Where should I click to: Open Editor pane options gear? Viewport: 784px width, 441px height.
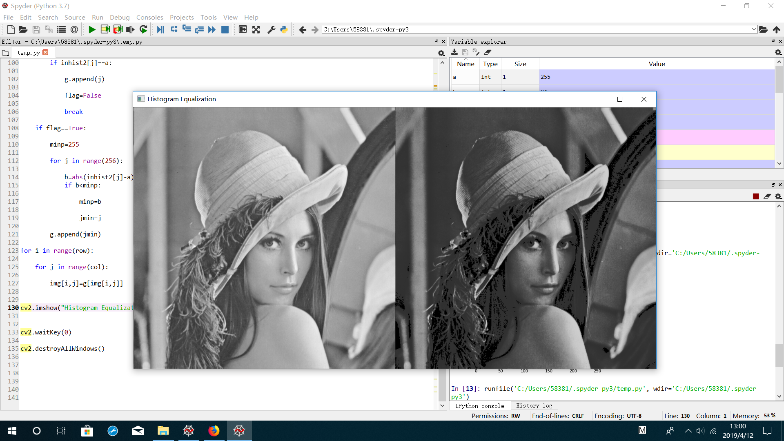(441, 53)
